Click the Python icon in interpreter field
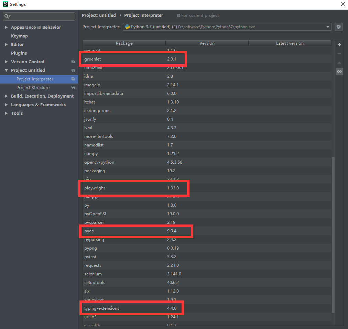This screenshot has width=348, height=329. tap(127, 27)
